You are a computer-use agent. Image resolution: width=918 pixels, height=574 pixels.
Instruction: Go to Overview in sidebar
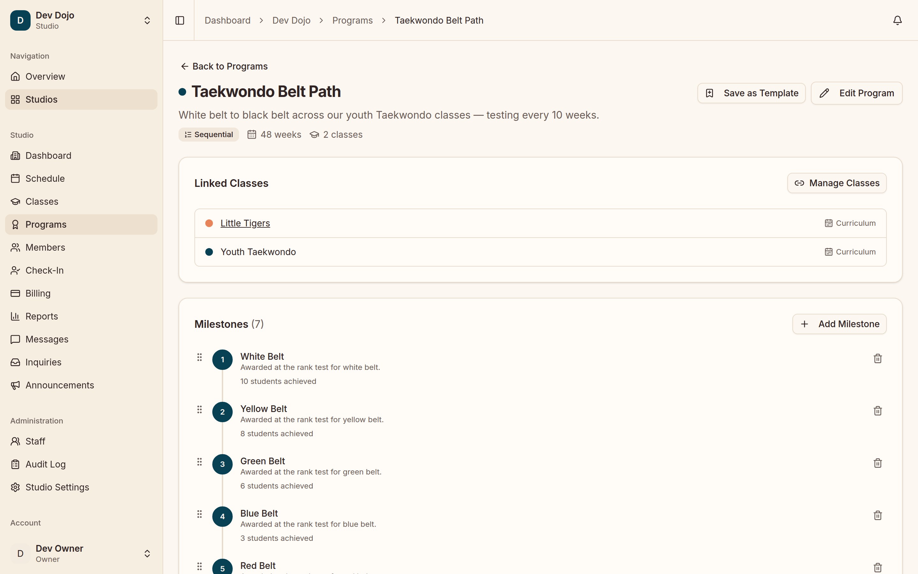pos(81,77)
